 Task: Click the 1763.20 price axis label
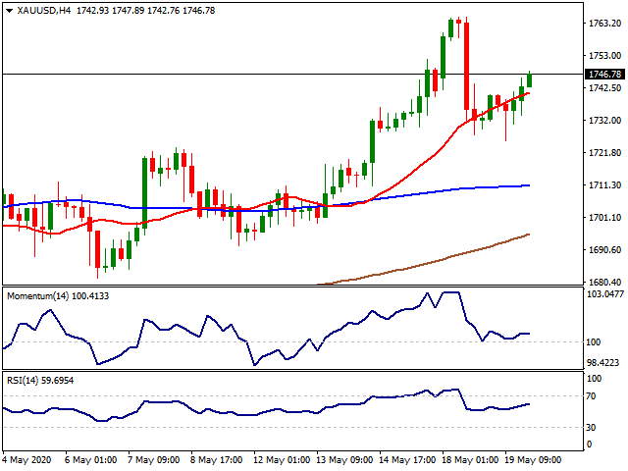(x=604, y=24)
